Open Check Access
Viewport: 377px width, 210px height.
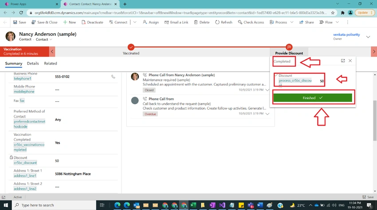(x=251, y=22)
